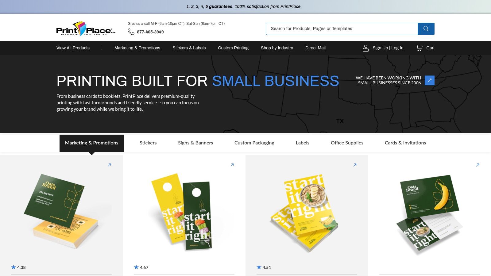
Task: Call phone number 877-405-3949
Action: (150, 32)
